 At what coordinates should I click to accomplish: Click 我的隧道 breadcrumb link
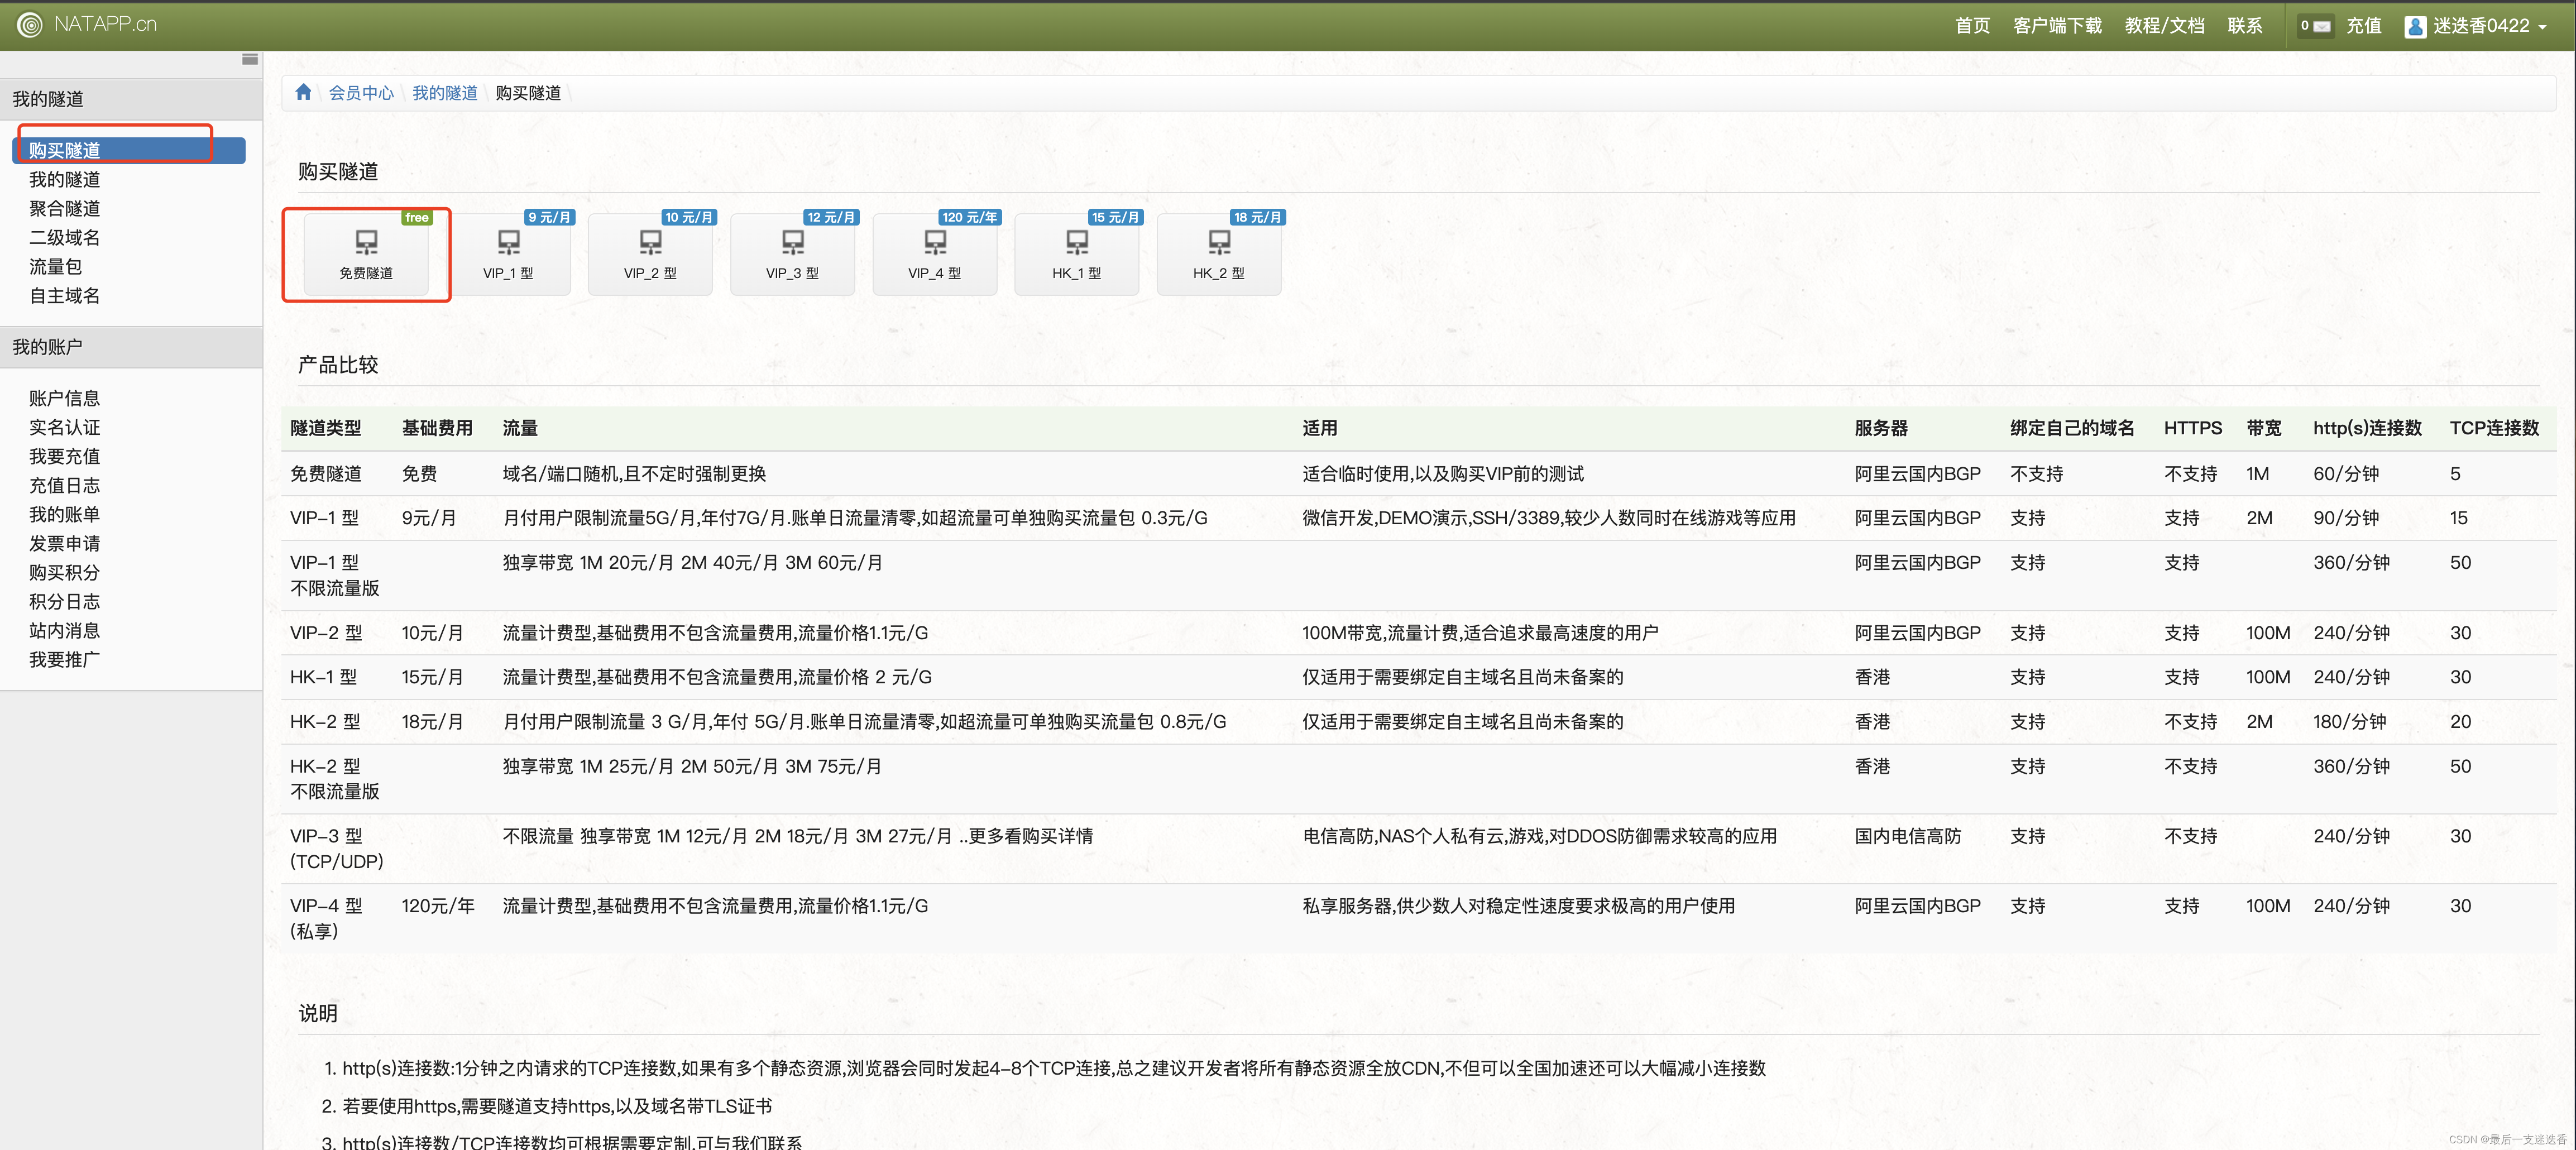pyautogui.click(x=445, y=93)
